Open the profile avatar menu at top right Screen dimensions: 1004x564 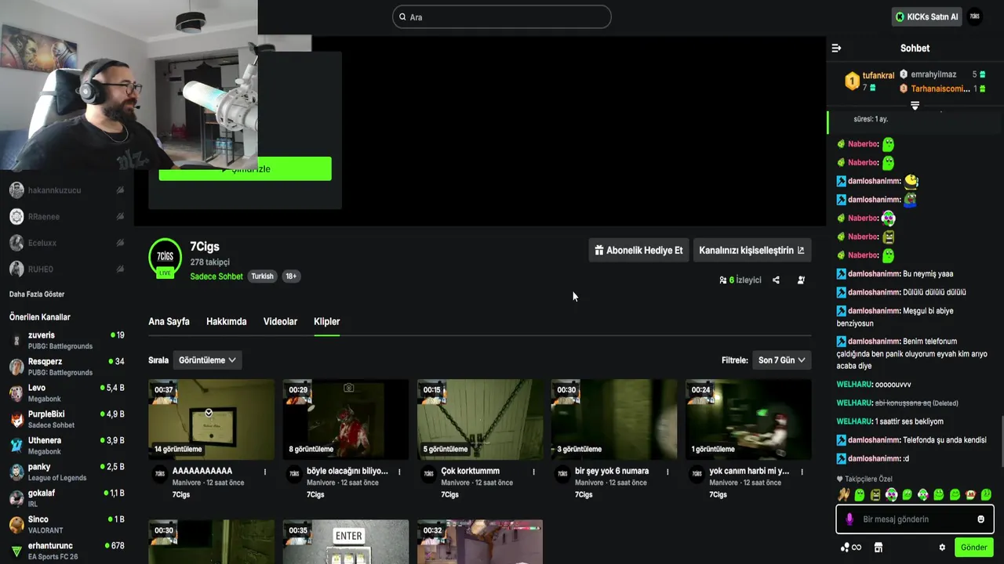(x=975, y=16)
